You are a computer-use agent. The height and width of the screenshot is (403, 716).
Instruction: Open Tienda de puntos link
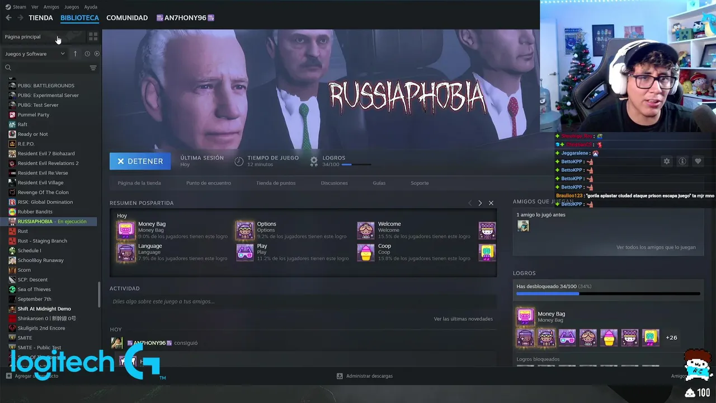click(x=276, y=183)
